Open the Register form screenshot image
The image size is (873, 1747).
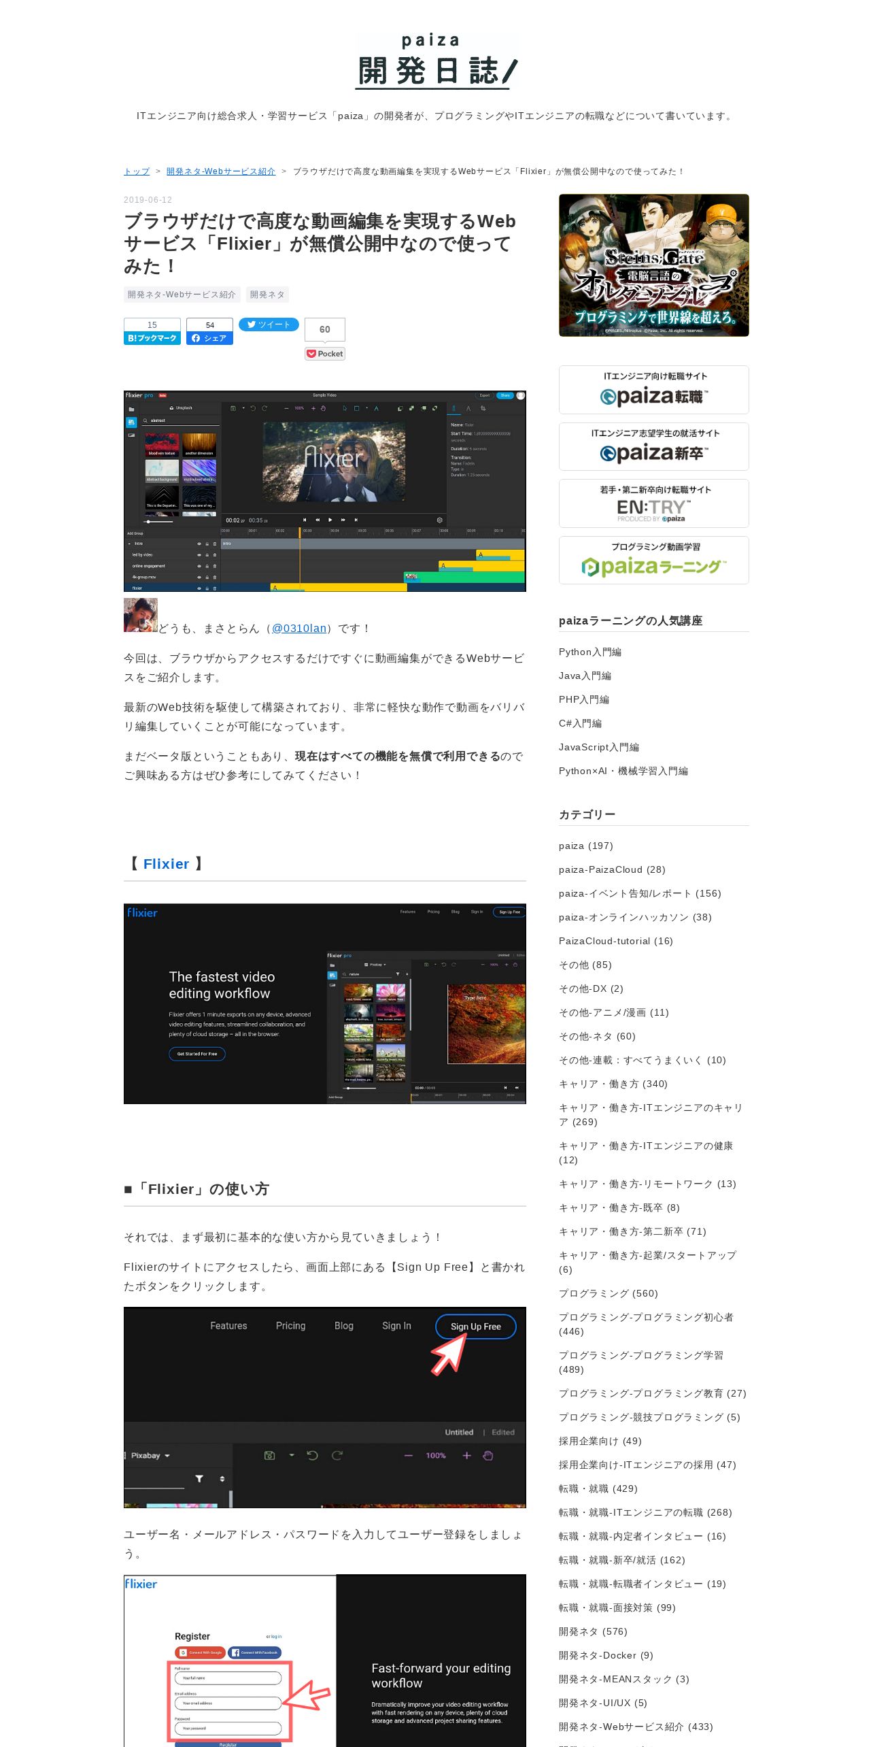(x=325, y=1660)
